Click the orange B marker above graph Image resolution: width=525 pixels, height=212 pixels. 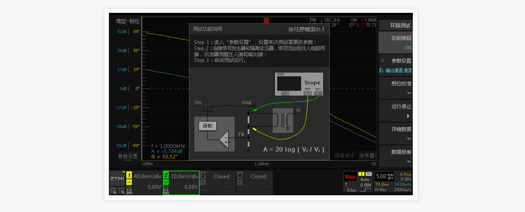(266, 20)
